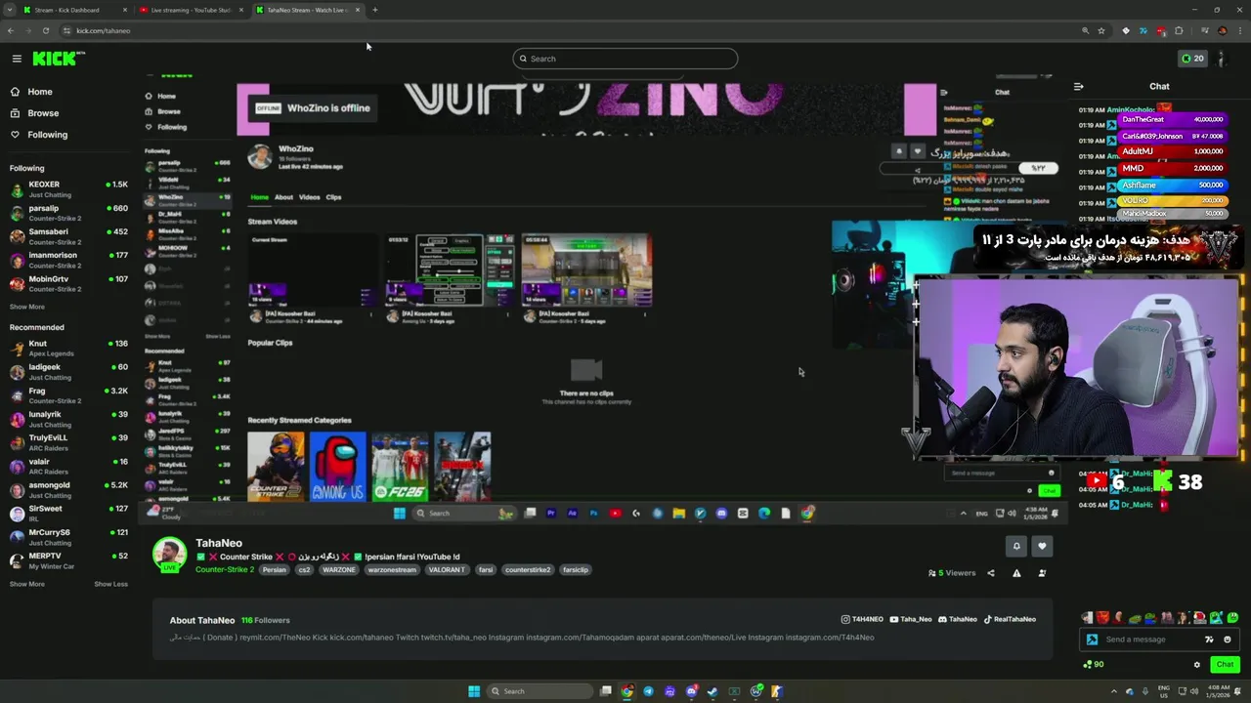Open Samsaberi channel in sidebar

click(68, 235)
